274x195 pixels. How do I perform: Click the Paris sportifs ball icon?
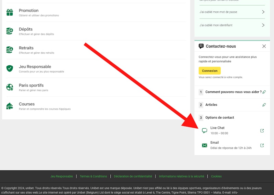point(10,87)
